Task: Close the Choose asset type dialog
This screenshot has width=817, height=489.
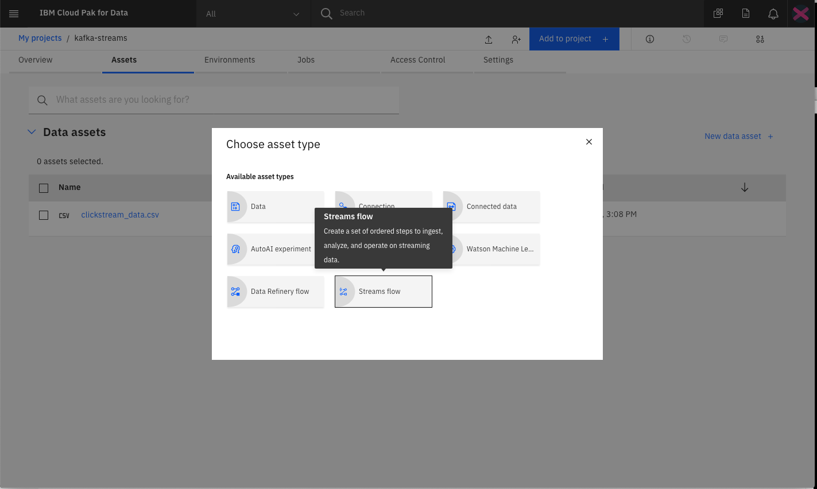Action: click(x=589, y=142)
